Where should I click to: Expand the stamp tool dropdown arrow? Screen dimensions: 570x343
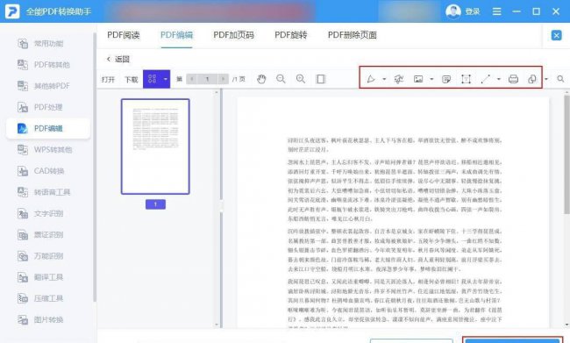(546, 79)
